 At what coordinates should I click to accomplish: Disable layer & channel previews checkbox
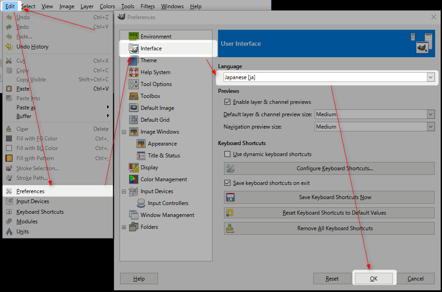pos(227,102)
